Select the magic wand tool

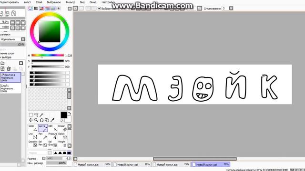[x=41, y=115]
